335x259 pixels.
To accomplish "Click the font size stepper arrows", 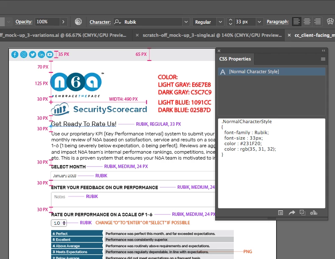I will pos(230,22).
